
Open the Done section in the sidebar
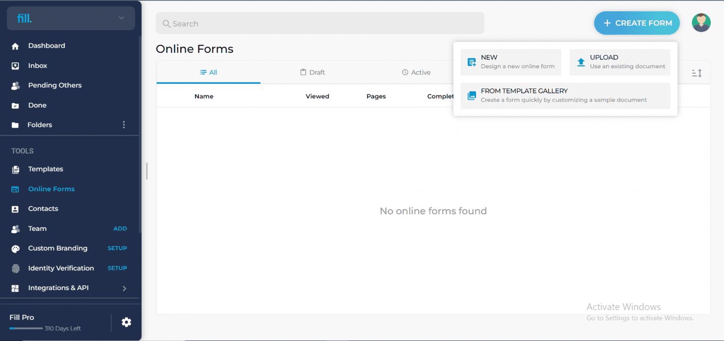click(38, 105)
